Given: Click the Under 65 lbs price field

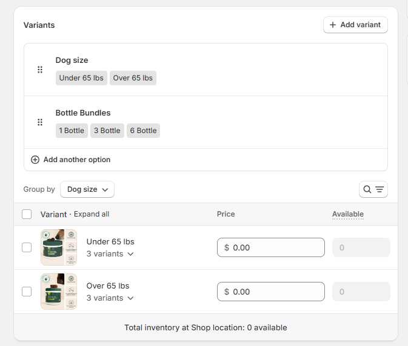Looking at the screenshot, I should pyautogui.click(x=271, y=247).
